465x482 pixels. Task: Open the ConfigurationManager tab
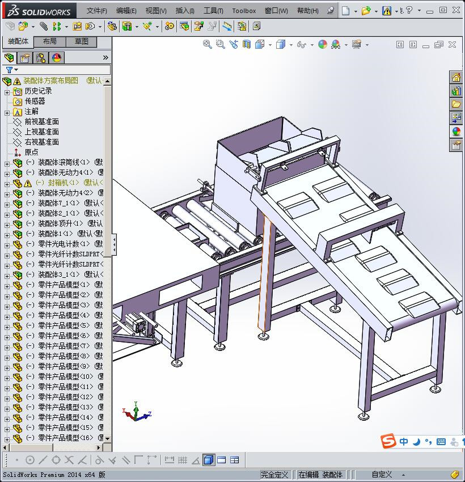tap(41, 57)
